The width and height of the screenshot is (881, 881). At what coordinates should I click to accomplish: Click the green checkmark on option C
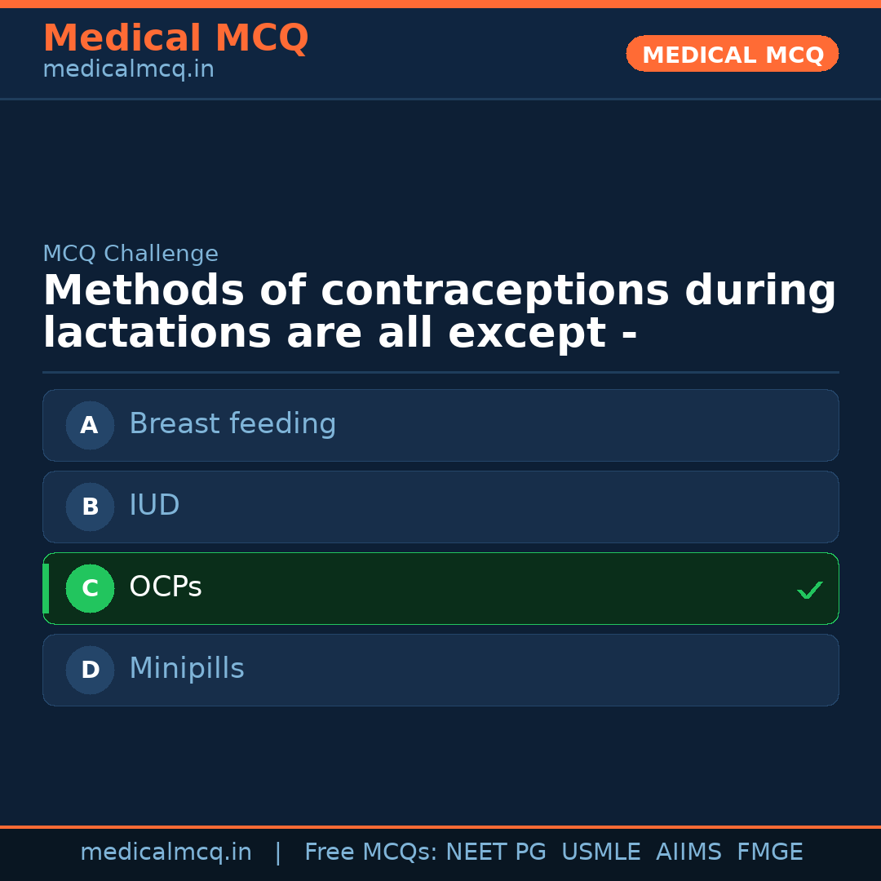[x=809, y=589]
